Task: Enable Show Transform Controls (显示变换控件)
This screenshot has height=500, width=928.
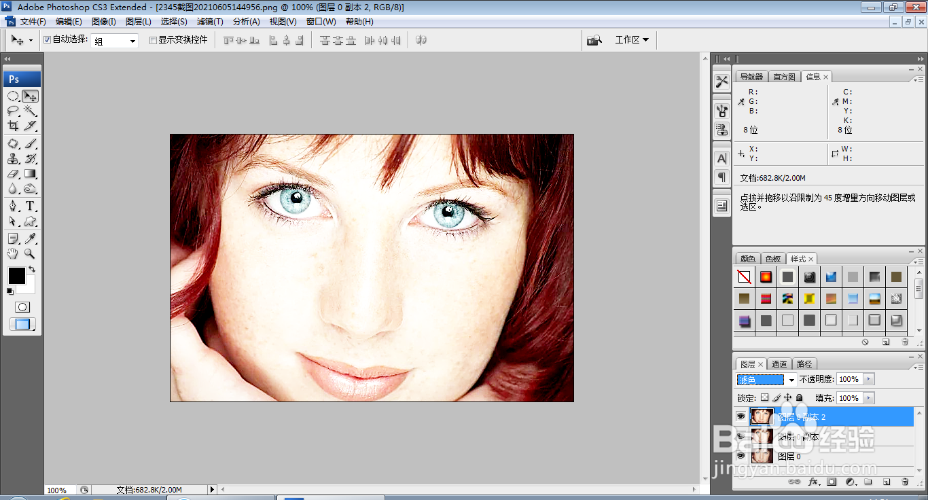Action: pyautogui.click(x=153, y=40)
